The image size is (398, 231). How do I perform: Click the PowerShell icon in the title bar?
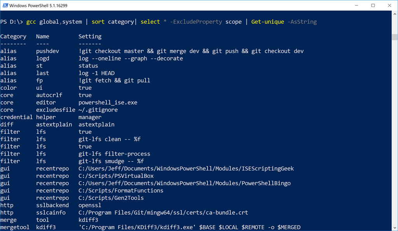pyautogui.click(x=5, y=5)
